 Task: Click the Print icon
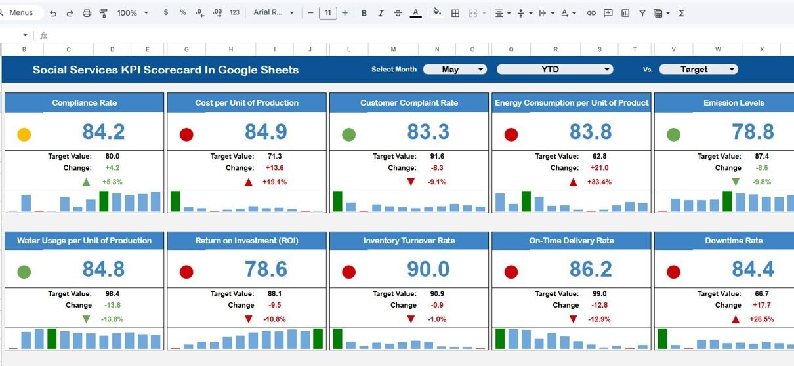[x=87, y=13]
